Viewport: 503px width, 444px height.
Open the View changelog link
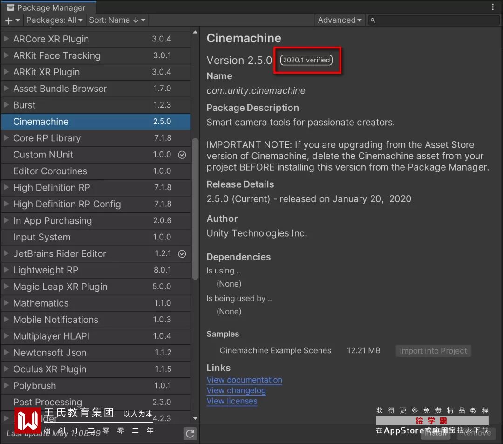coord(236,390)
